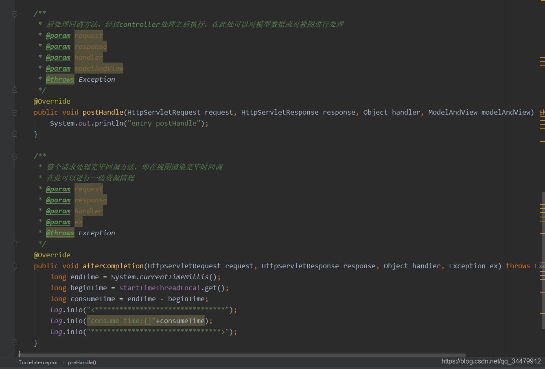Click throws keyword in afterCompletion signature
Viewport: 545px width, 369px height.
(518, 266)
